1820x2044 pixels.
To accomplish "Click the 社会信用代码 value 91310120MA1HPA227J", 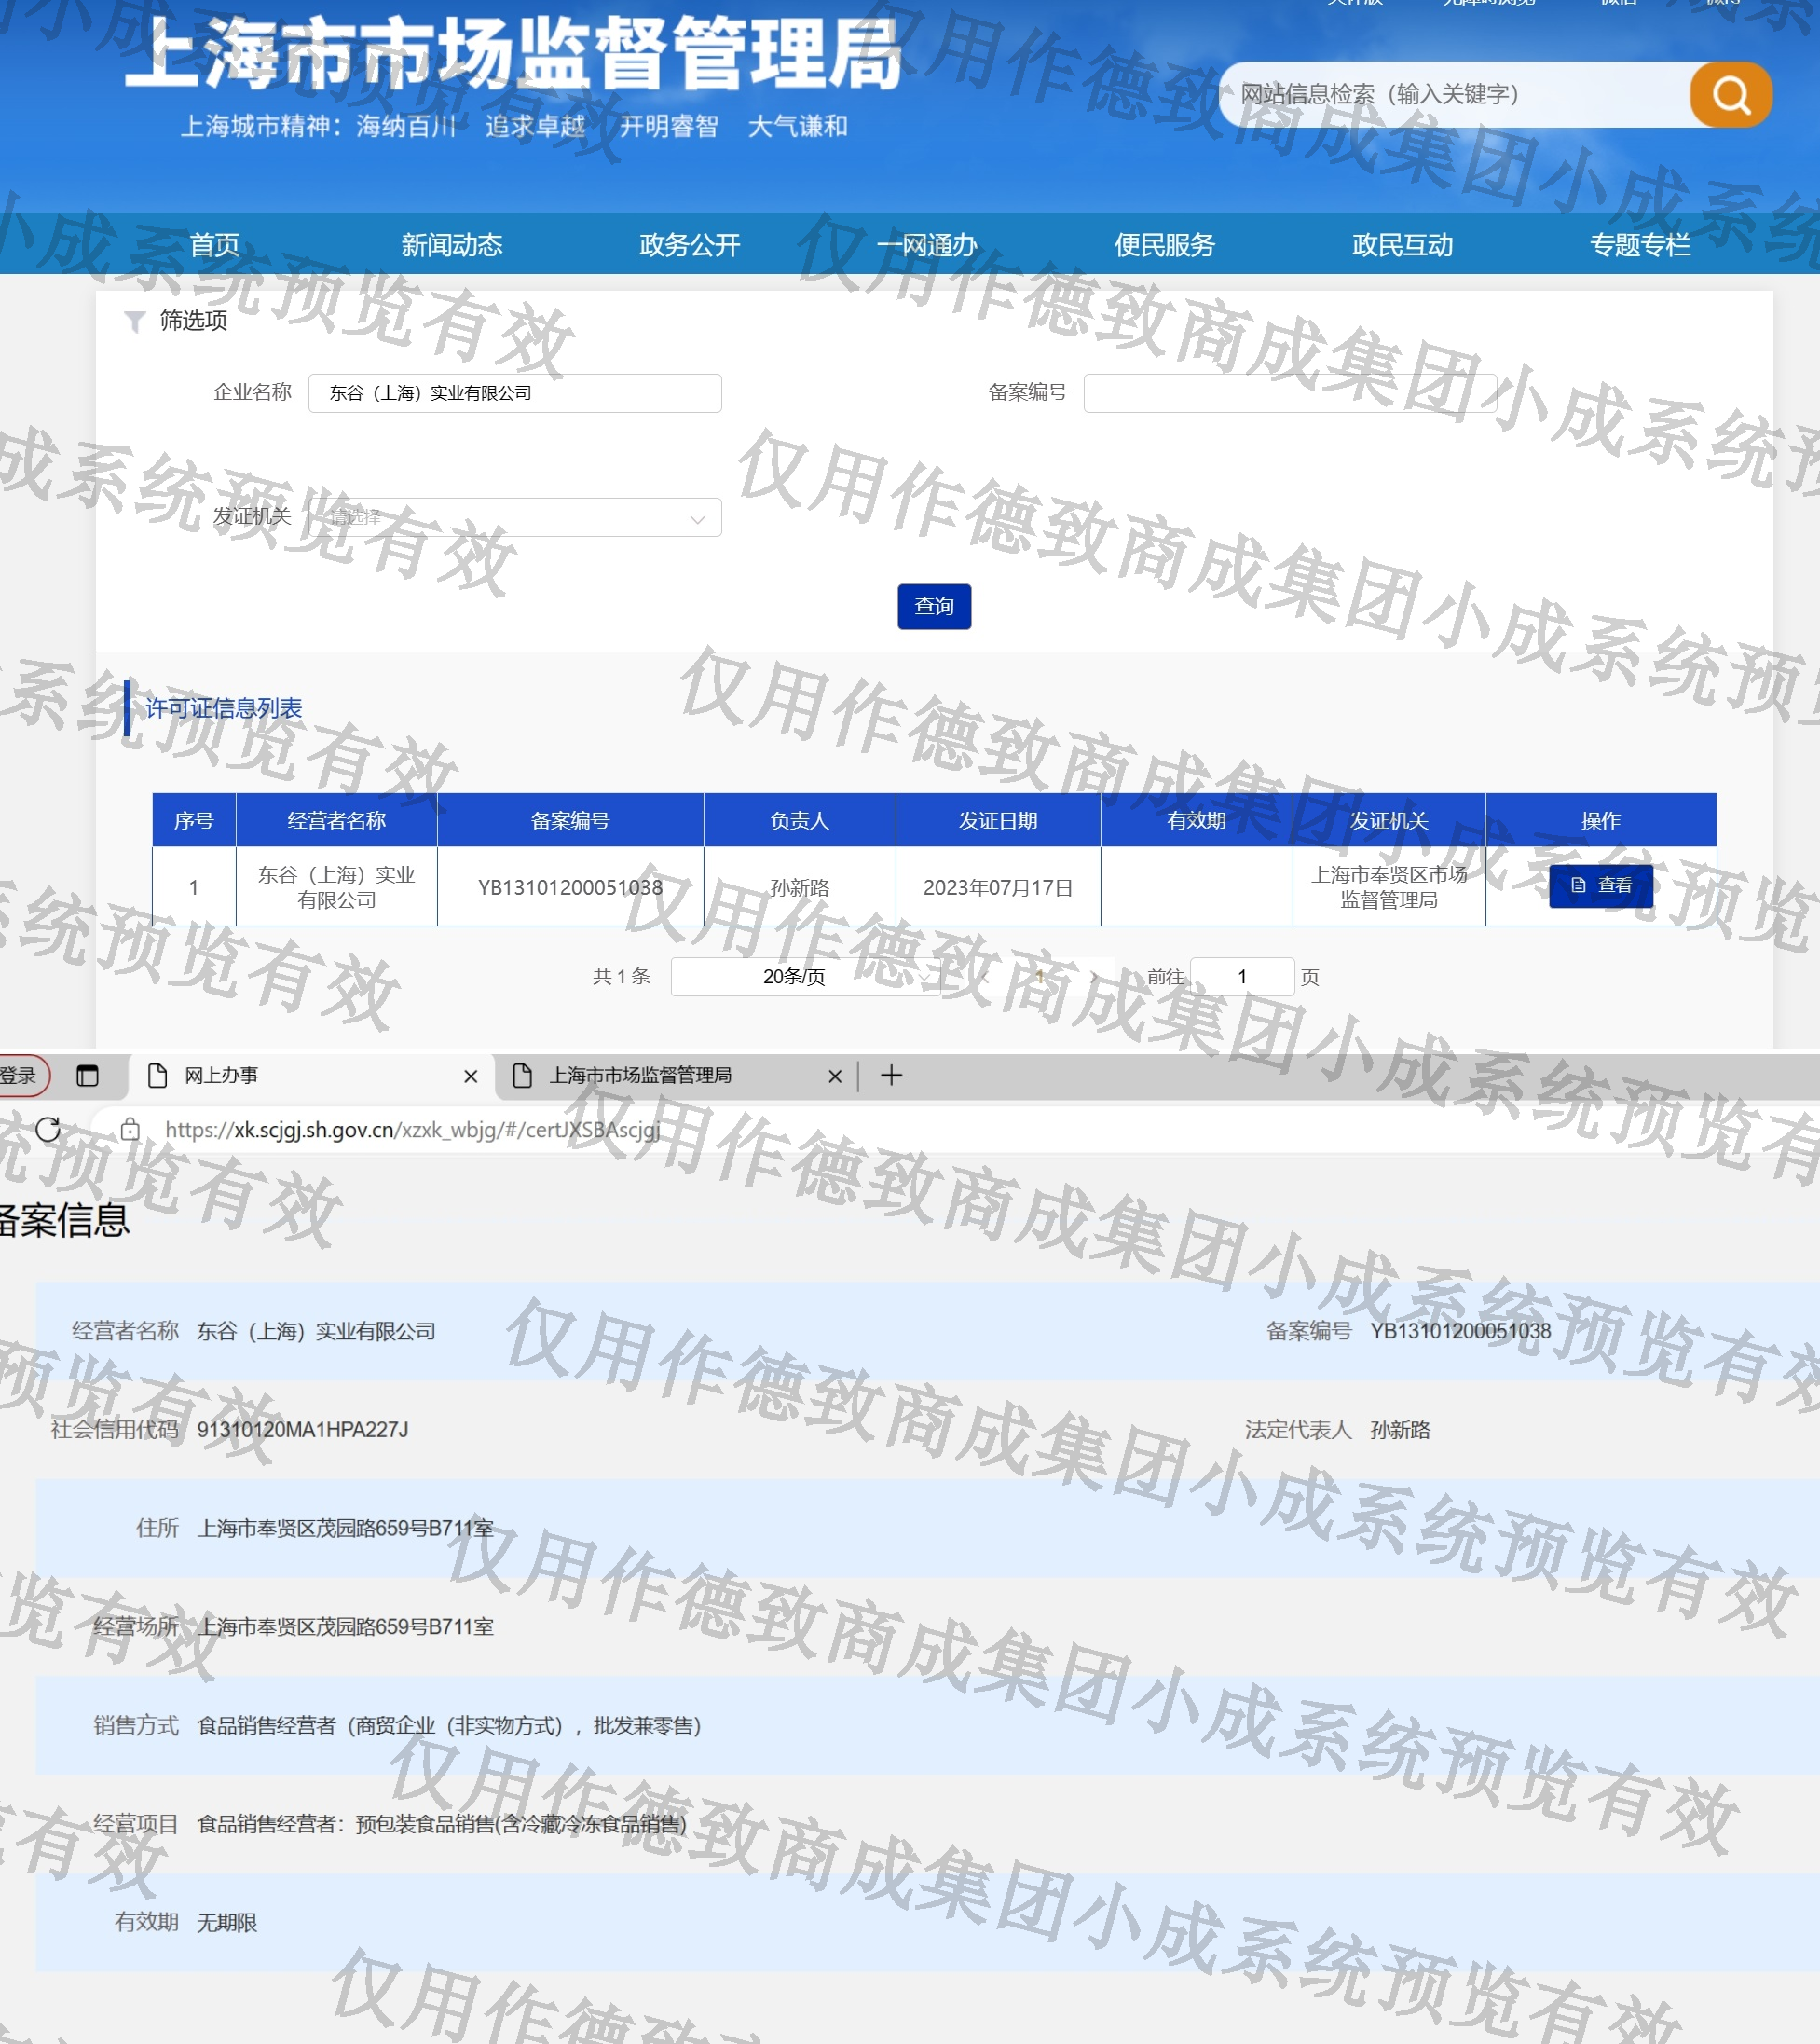I will pos(303,1430).
